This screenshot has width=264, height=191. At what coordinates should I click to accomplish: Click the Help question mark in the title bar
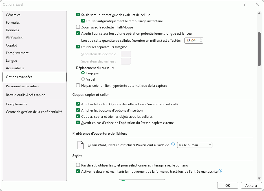tap(244, 4)
